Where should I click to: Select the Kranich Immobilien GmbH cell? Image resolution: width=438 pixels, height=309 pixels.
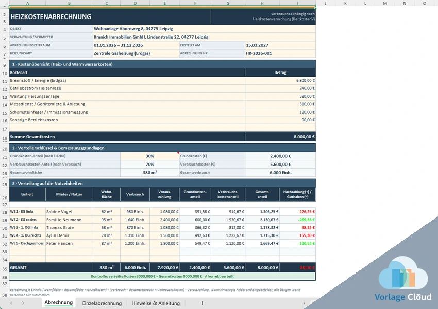(x=204, y=37)
